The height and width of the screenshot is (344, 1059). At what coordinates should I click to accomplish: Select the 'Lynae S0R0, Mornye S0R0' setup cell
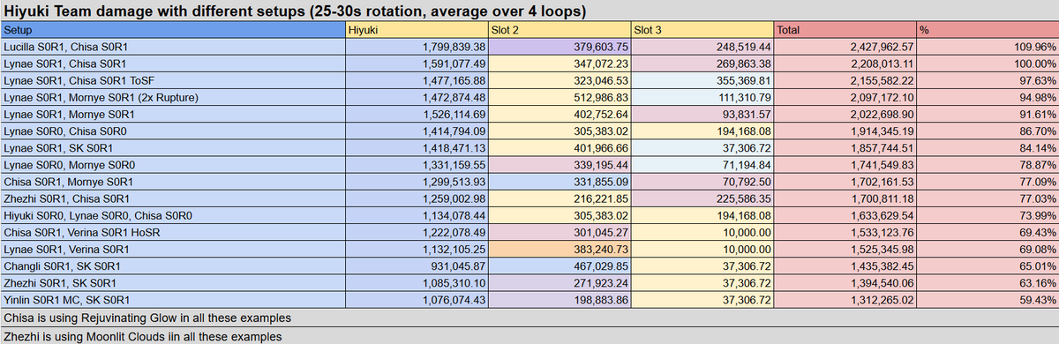(x=173, y=165)
